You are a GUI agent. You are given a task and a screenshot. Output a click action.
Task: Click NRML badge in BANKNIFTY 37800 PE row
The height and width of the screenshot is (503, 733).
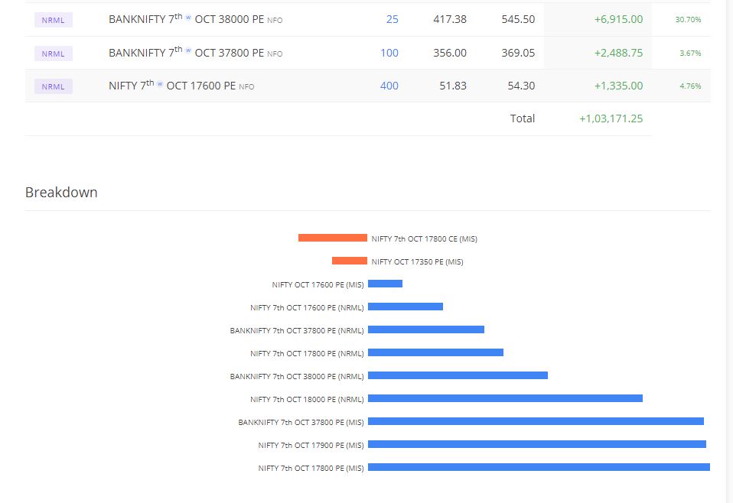(54, 54)
